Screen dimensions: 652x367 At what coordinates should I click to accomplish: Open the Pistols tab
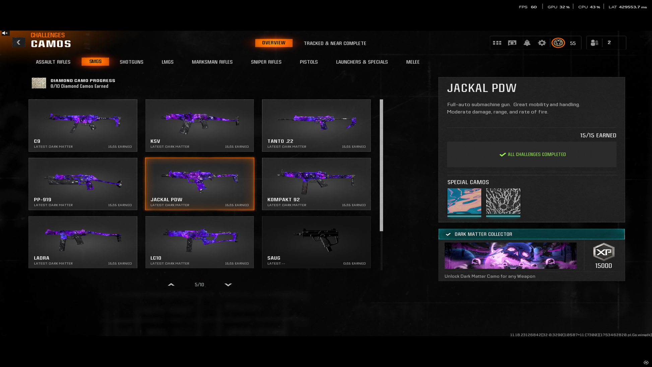pos(309,62)
